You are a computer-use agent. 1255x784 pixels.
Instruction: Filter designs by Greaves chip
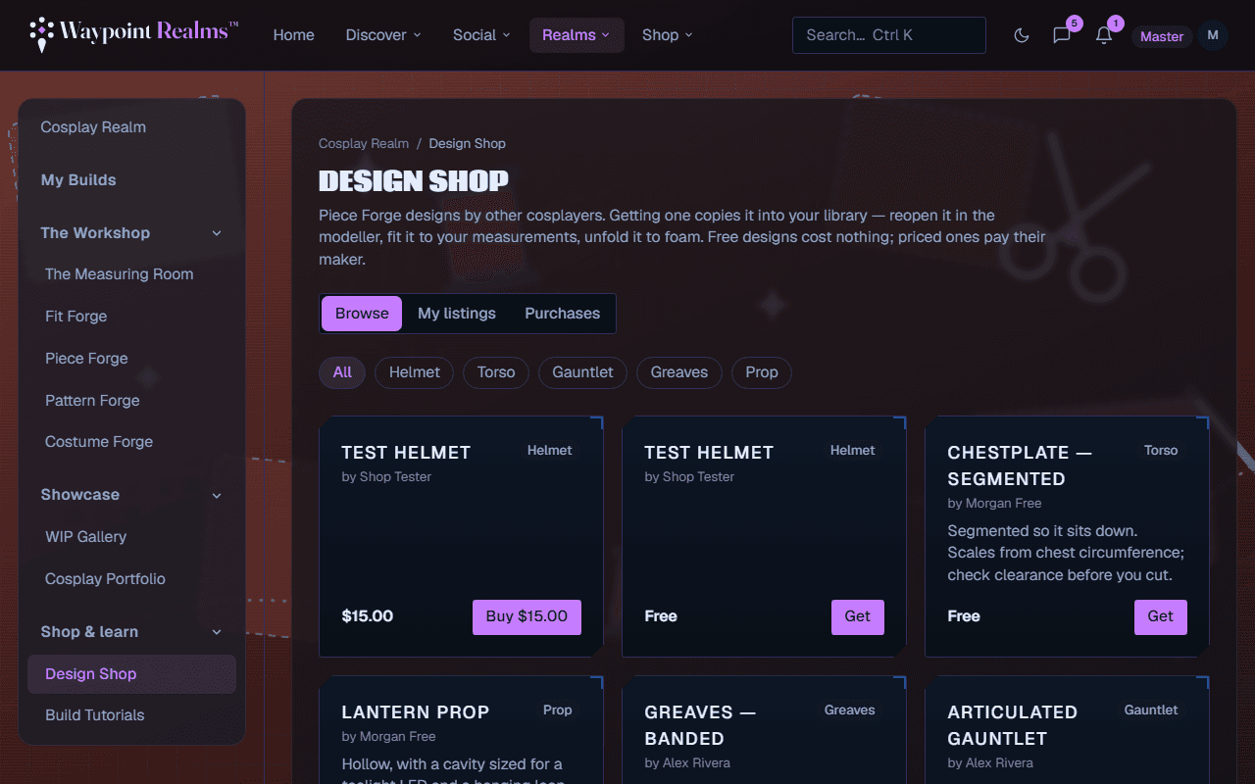(679, 372)
